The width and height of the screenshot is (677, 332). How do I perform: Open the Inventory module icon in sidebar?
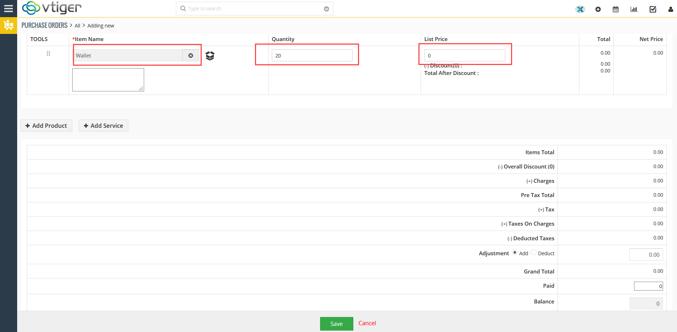[x=9, y=25]
